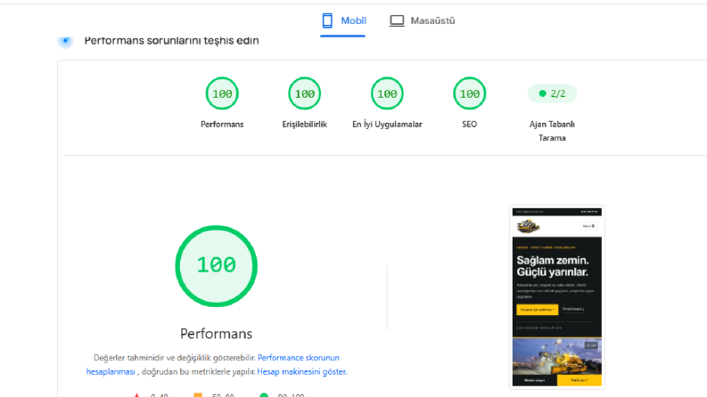707x397 pixels.
Task: Click the 2/2 Ajan Tabanlı Tarama badge
Action: pos(552,93)
